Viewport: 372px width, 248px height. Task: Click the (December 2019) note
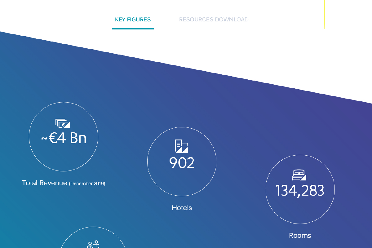[x=87, y=184]
